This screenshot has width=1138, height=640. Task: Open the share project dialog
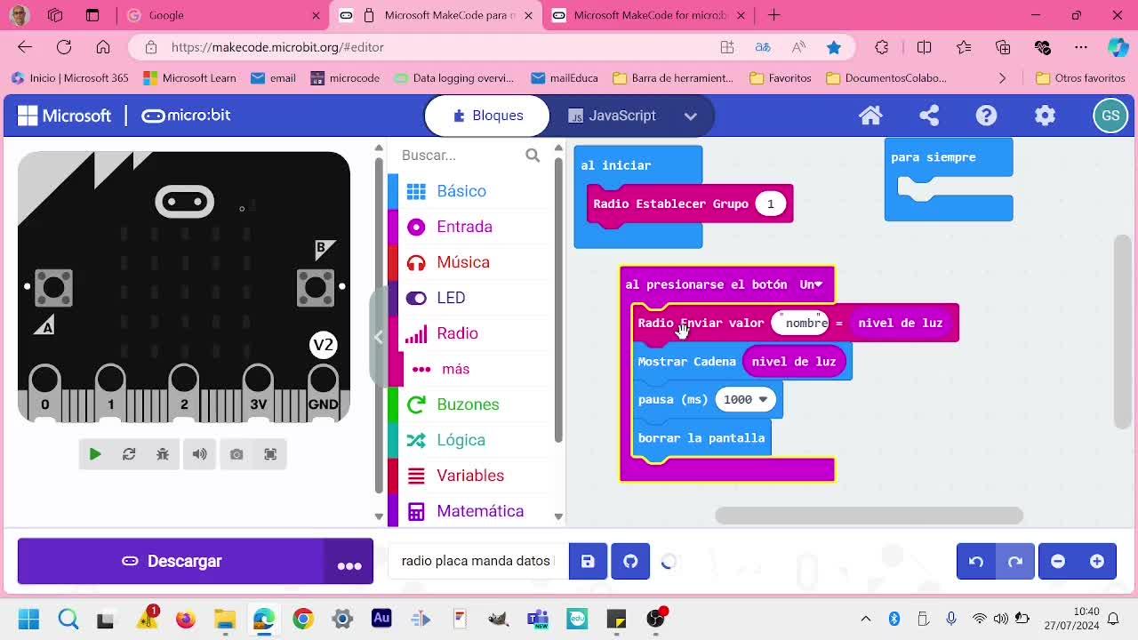tap(929, 116)
